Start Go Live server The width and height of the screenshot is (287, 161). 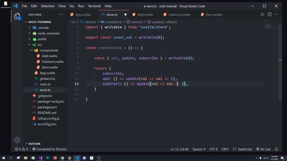click(263, 149)
